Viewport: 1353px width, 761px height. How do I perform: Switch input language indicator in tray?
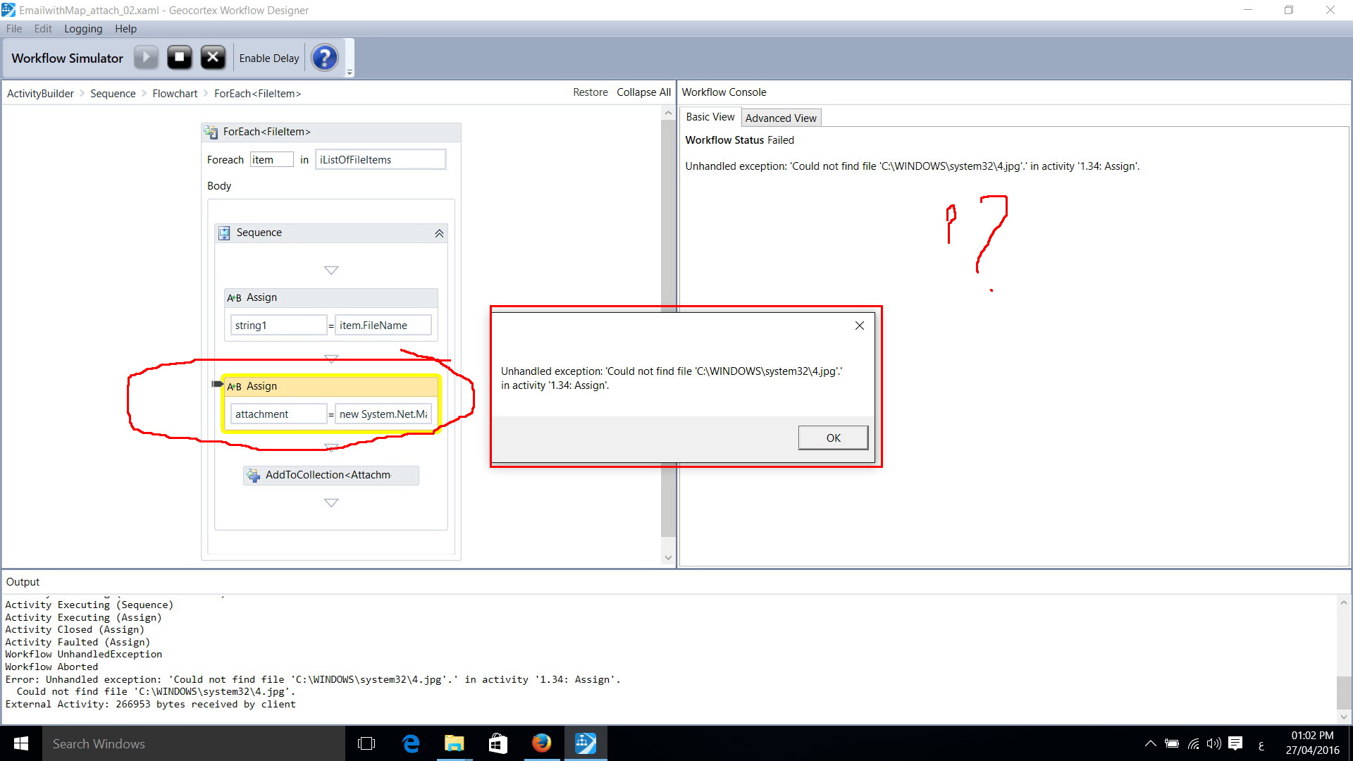(1261, 744)
